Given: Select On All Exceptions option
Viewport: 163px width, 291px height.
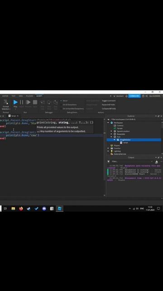Looking at the screenshot, I should [68, 105].
